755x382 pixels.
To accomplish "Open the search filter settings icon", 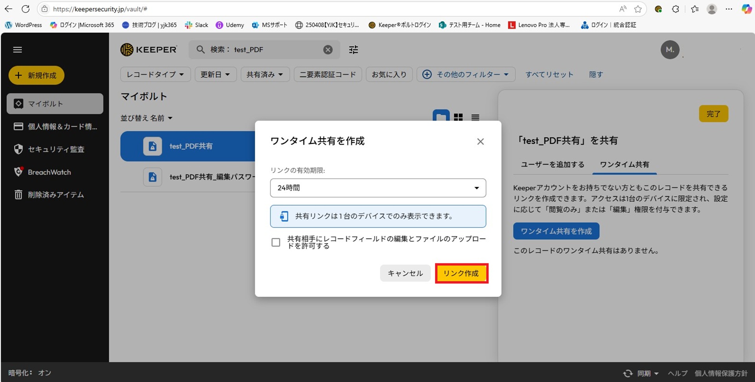I will pos(354,50).
